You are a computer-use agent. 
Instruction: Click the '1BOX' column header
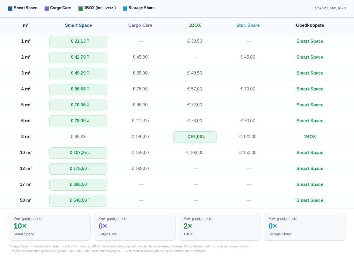(195, 25)
